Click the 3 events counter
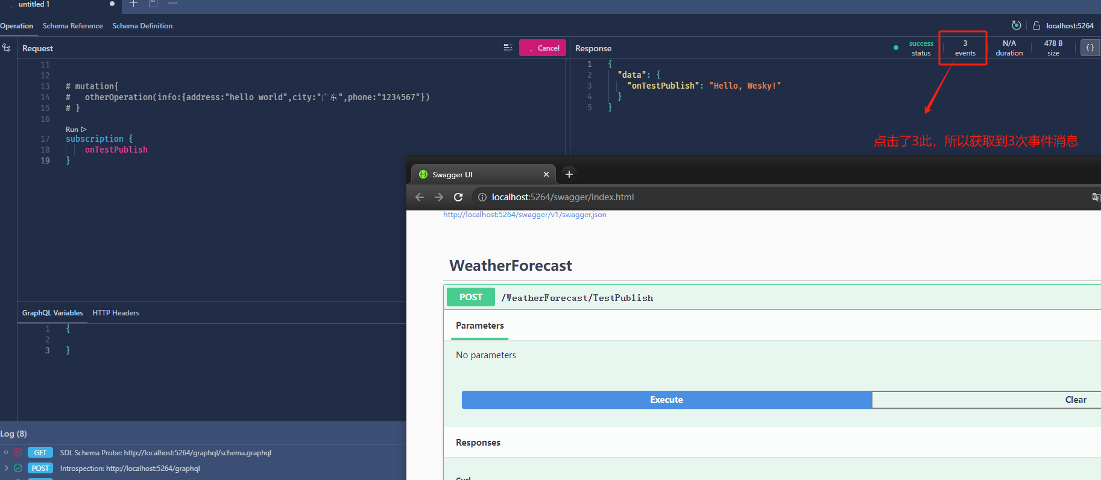The image size is (1101, 480). (965, 48)
